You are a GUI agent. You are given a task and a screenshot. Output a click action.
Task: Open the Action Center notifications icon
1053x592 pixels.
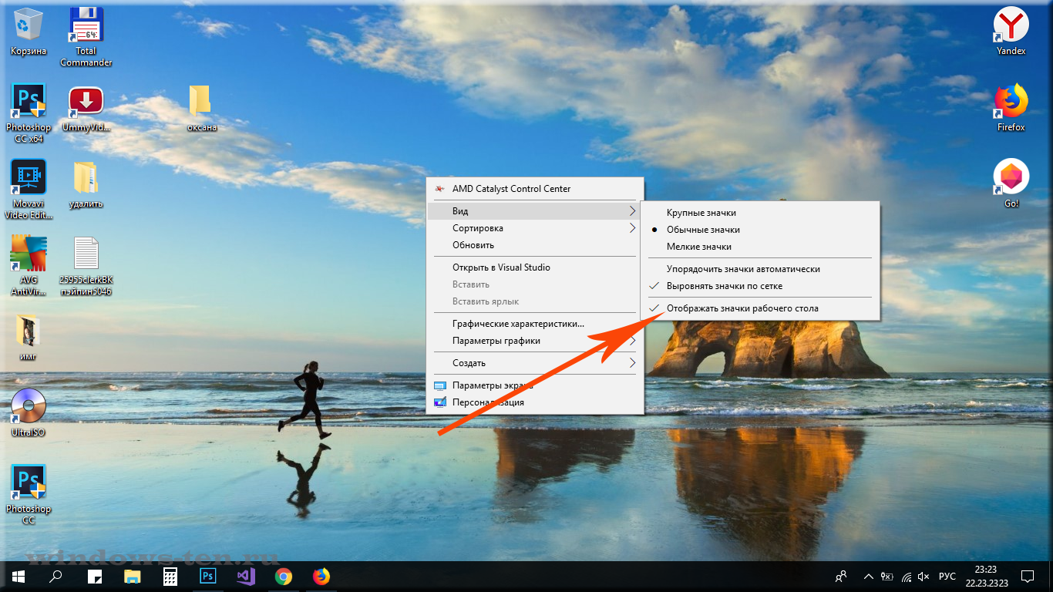coord(1028,576)
